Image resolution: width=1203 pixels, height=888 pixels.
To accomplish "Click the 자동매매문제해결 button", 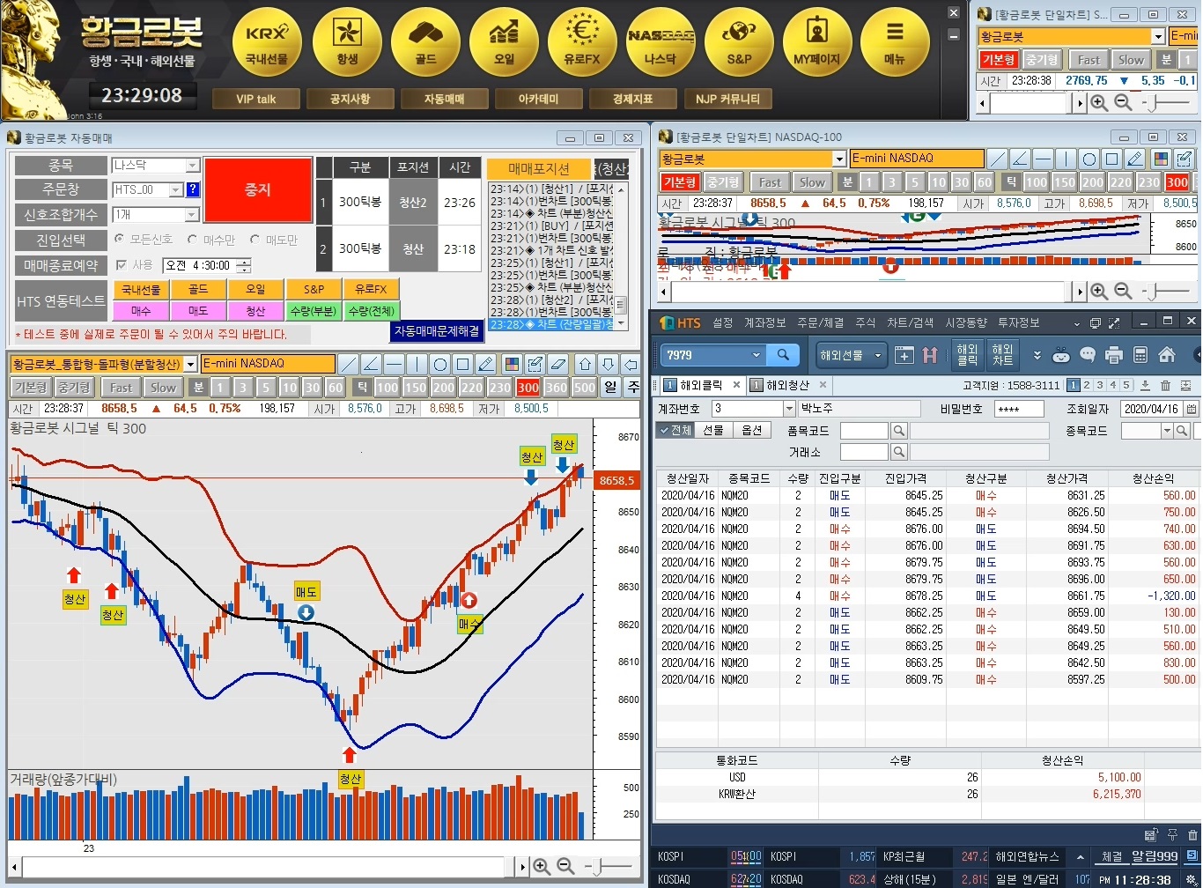I will [x=437, y=331].
